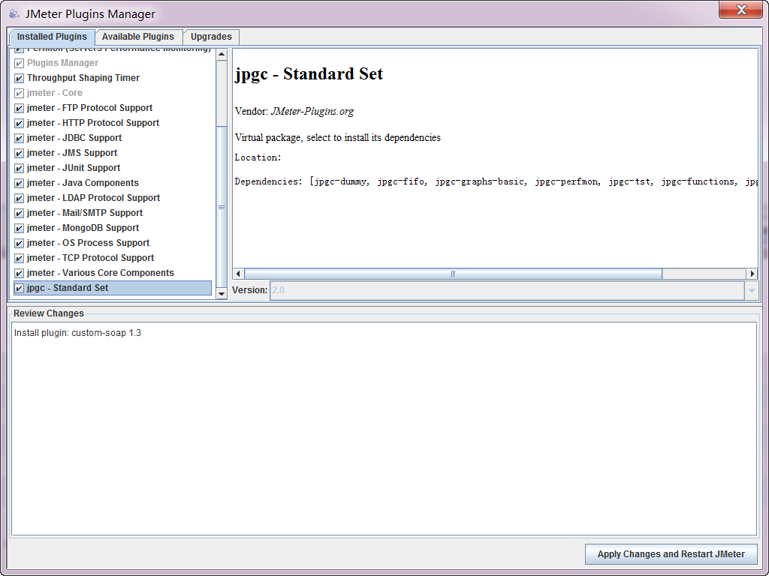Open the Version dropdown arrow

pyautogui.click(x=751, y=290)
